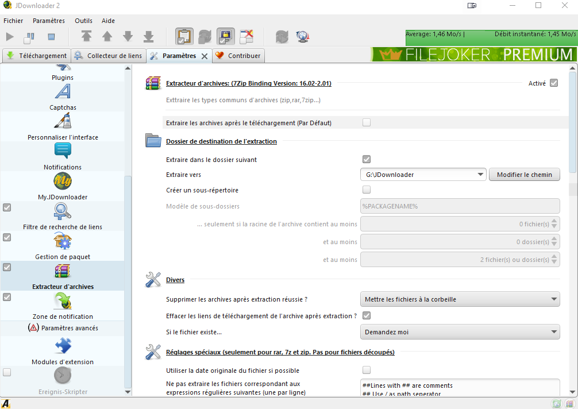
Task: Open Captchas settings in sidebar
Action: click(63, 97)
